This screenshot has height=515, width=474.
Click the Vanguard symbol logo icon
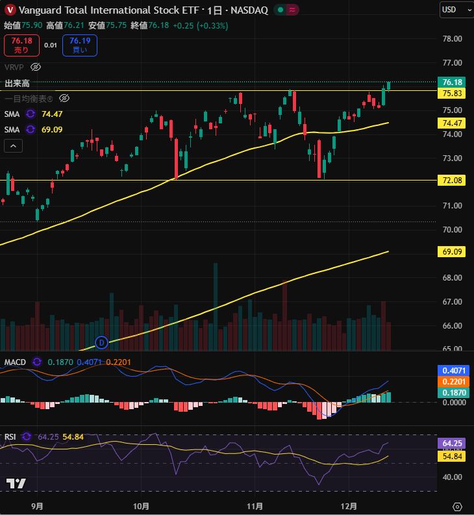[10, 10]
